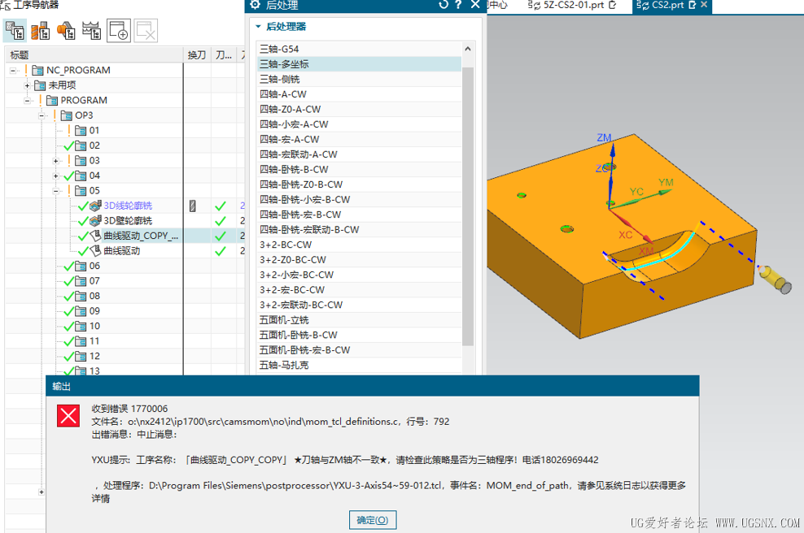Expand folder 03 in the operation tree
The height and width of the screenshot is (533, 804).
pyautogui.click(x=57, y=161)
